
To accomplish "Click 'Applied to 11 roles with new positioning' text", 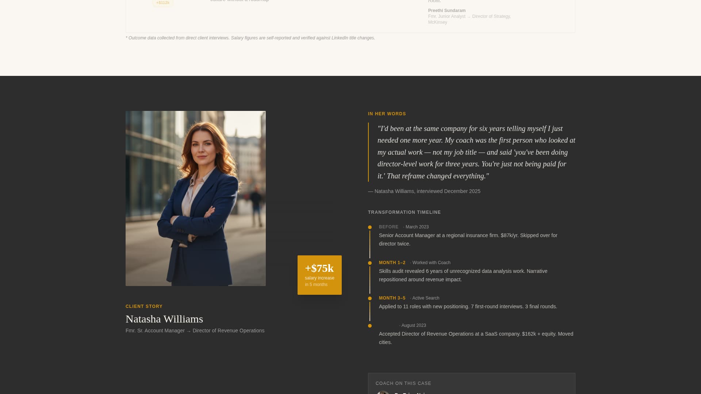I will (468, 306).
